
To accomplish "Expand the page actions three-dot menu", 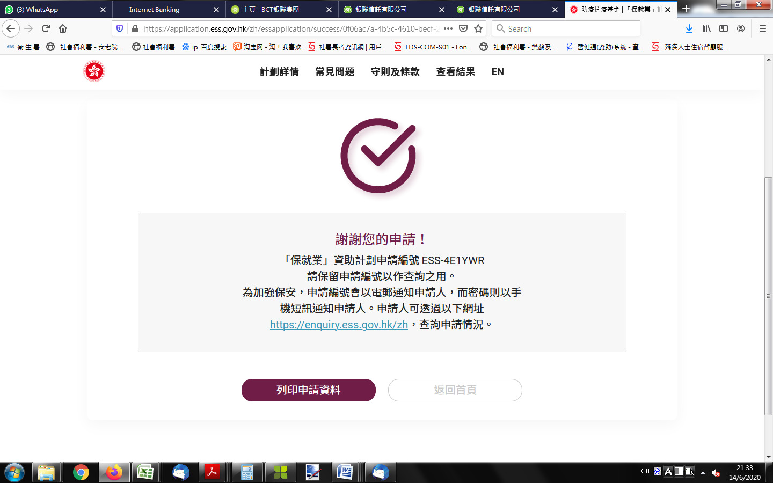I will (448, 28).
